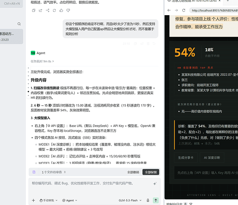Click the export/share arrow icon below reply
238x205 pixels.
[41, 10]
